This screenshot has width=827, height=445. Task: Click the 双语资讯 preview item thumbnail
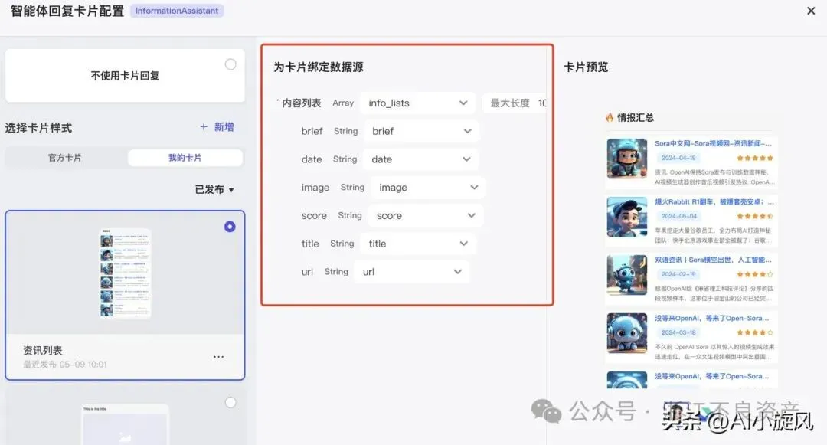pos(626,275)
